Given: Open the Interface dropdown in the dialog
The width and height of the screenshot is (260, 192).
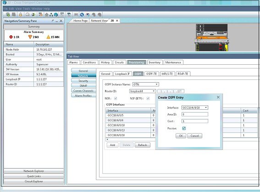Looking at the screenshot, I should click(206, 107).
